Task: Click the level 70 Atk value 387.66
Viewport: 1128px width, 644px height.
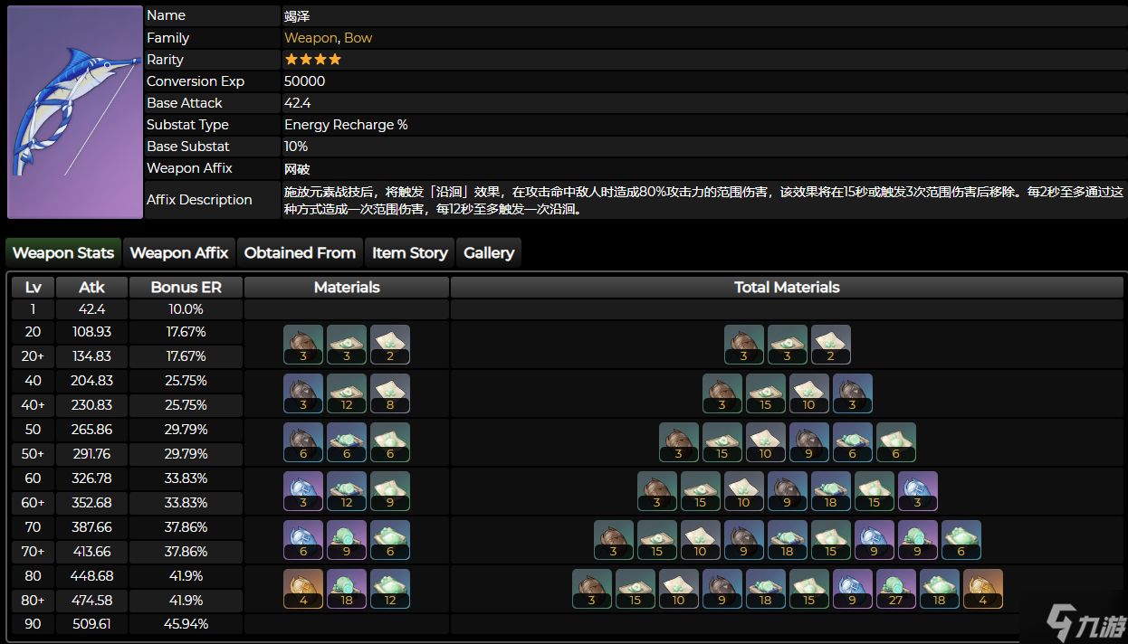Action: [x=91, y=527]
